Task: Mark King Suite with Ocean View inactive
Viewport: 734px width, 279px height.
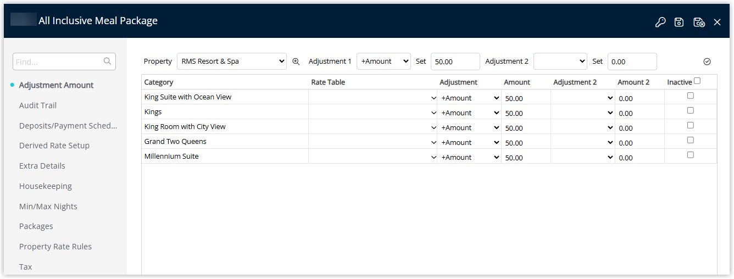Action: click(691, 96)
